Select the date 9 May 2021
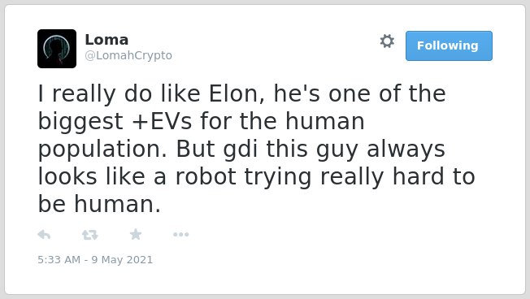The height and width of the screenshot is (299, 530). pyautogui.click(x=122, y=259)
